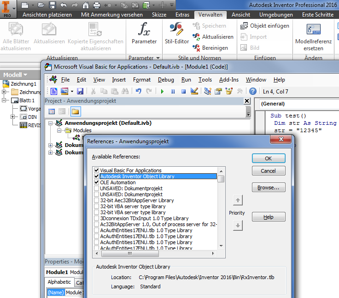This screenshot has height=298, width=339.
Task: Open the Inventor PRO application menu
Action: pos(8,9)
